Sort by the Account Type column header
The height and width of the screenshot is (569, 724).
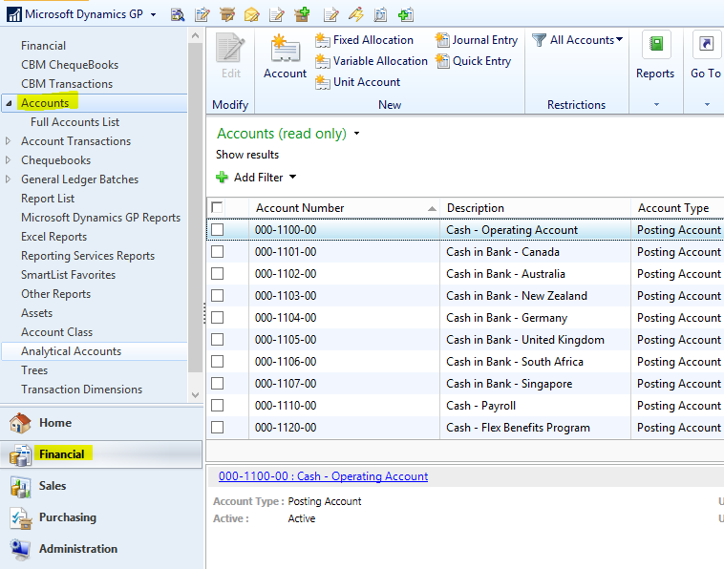(x=677, y=208)
